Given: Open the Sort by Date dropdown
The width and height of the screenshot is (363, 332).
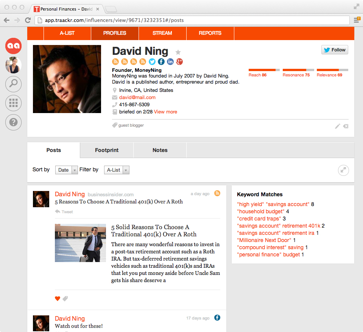Looking at the screenshot, I should click(x=67, y=170).
